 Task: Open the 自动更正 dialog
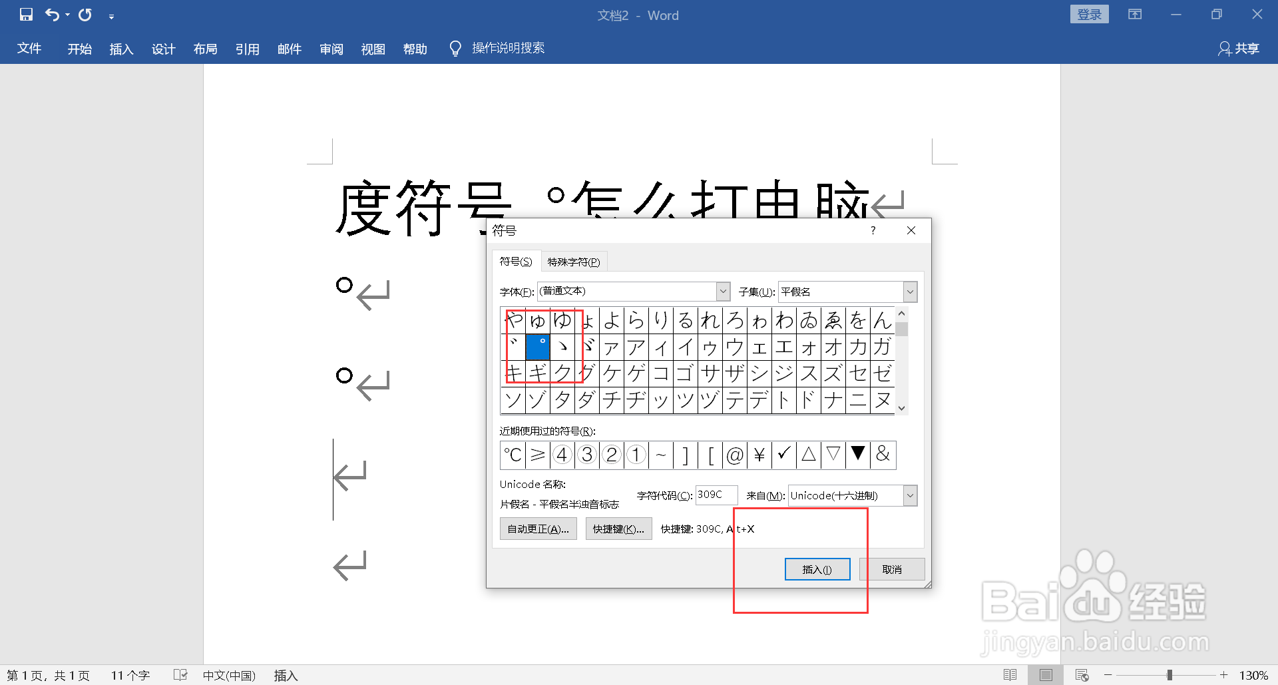point(538,529)
